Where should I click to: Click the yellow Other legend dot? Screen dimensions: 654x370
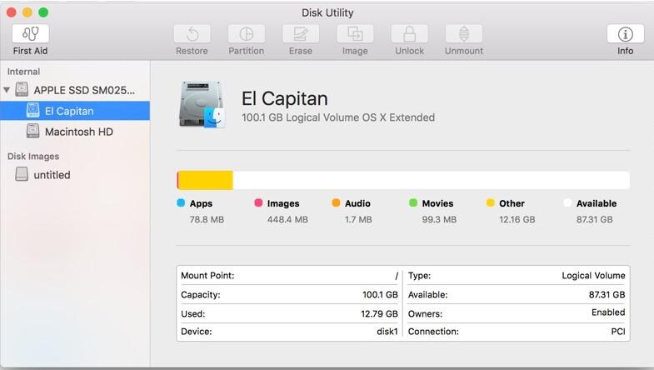tap(491, 202)
